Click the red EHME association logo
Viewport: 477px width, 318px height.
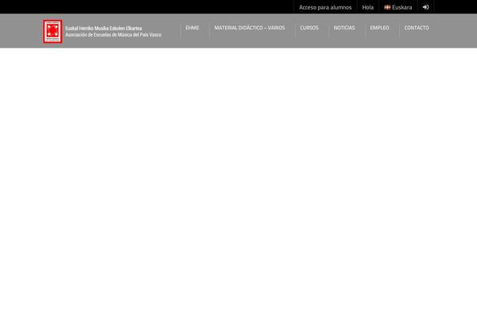(52, 31)
